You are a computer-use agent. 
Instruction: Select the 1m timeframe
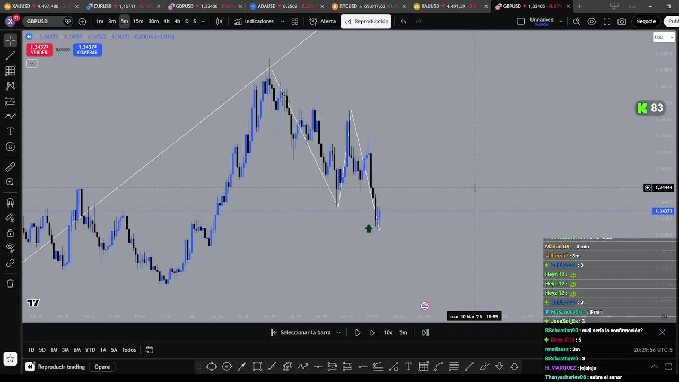click(100, 21)
